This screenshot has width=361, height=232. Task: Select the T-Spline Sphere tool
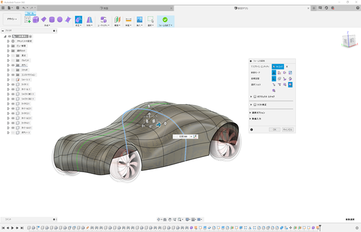click(x=60, y=19)
